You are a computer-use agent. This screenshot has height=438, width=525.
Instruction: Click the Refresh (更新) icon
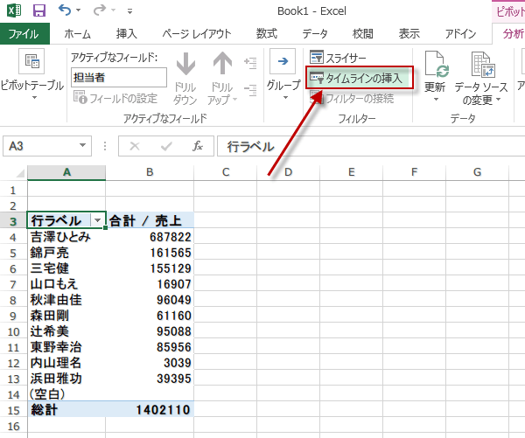(435, 64)
